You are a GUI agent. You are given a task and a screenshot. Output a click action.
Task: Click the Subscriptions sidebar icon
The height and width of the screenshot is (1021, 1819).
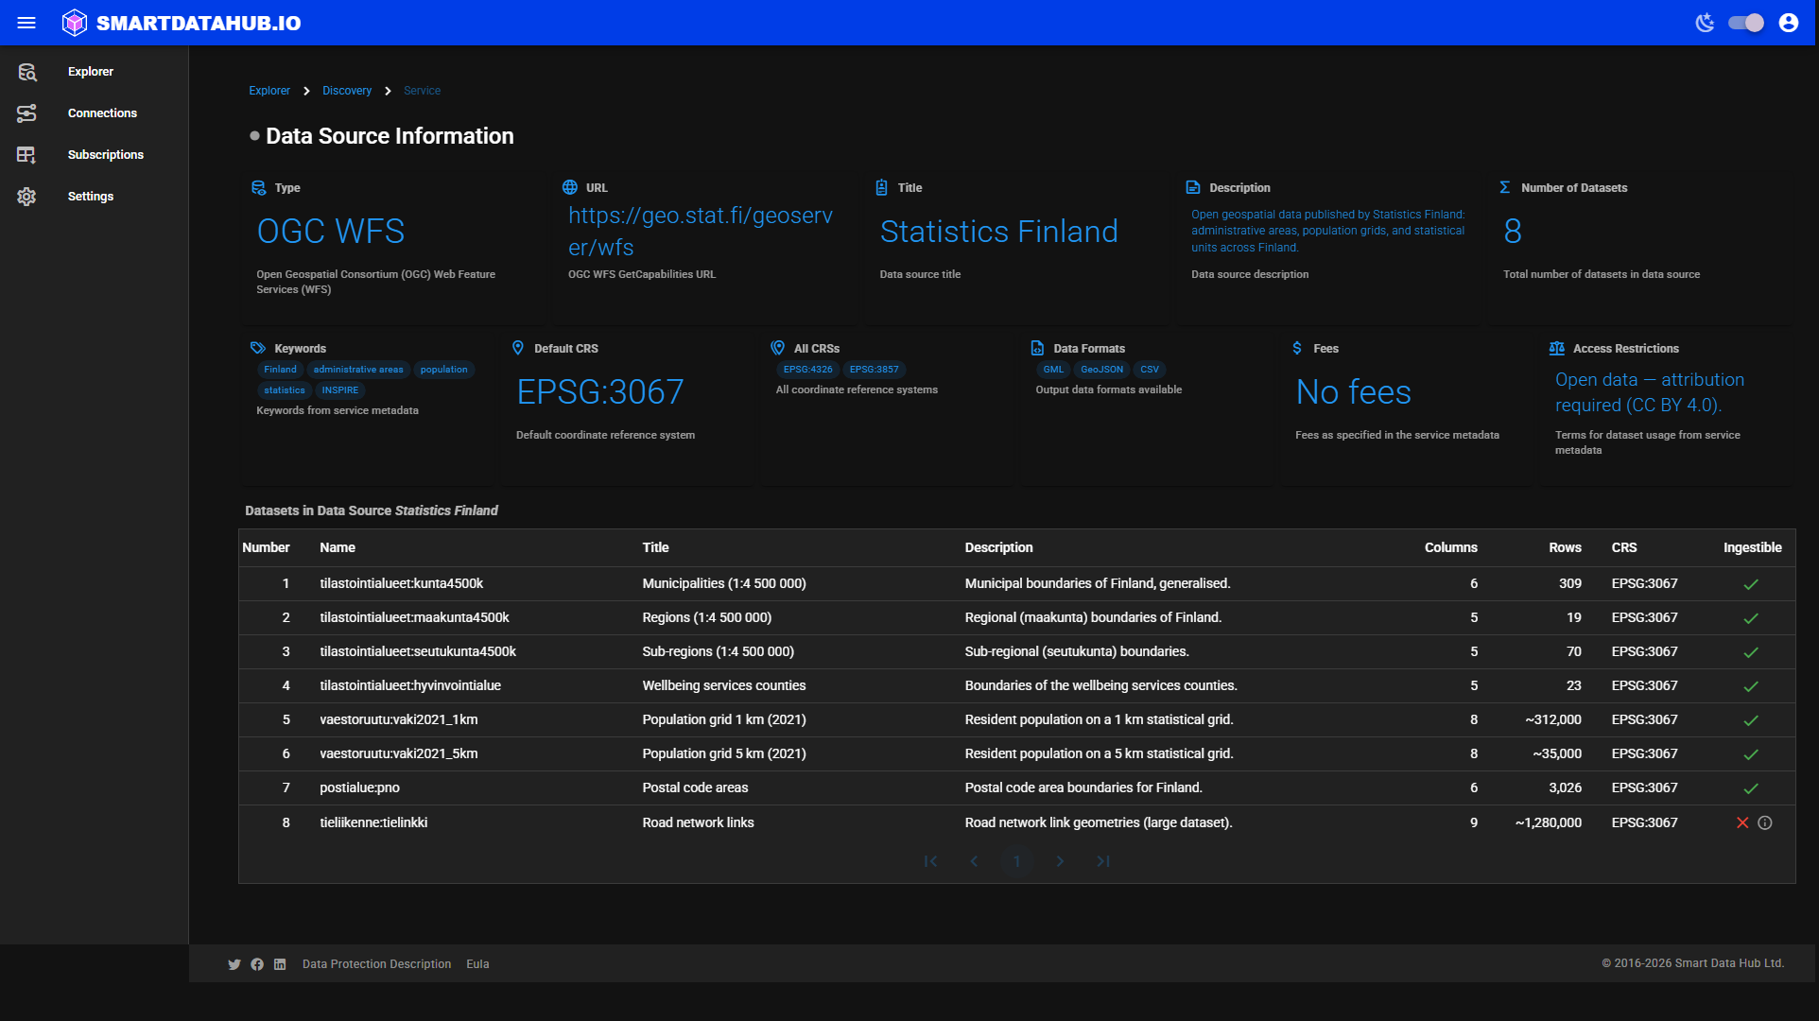(26, 155)
